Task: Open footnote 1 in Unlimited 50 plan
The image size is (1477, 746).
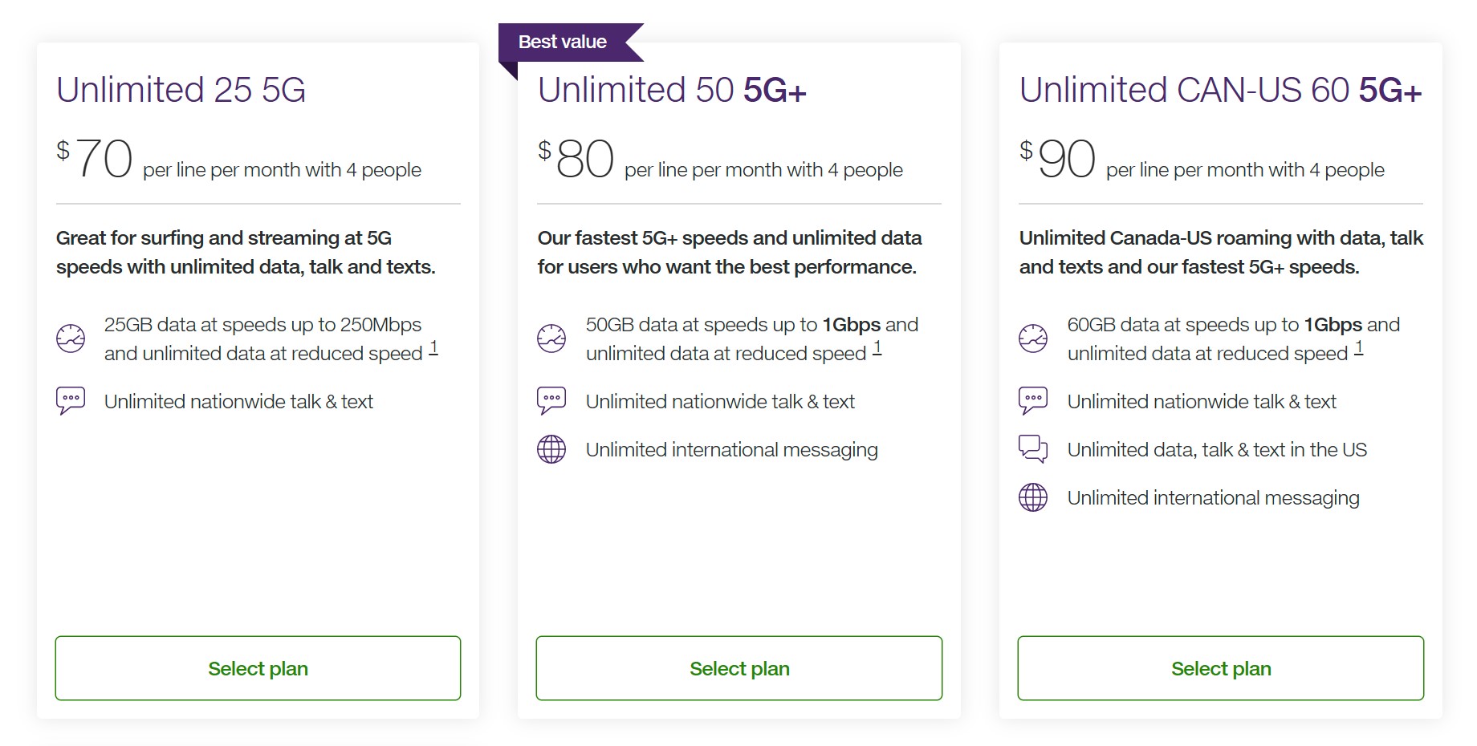Action: [x=877, y=348]
